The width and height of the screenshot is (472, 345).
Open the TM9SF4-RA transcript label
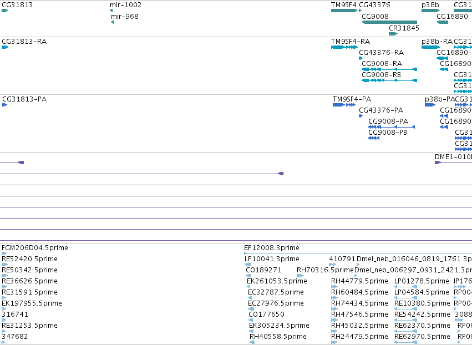pyautogui.click(x=351, y=41)
